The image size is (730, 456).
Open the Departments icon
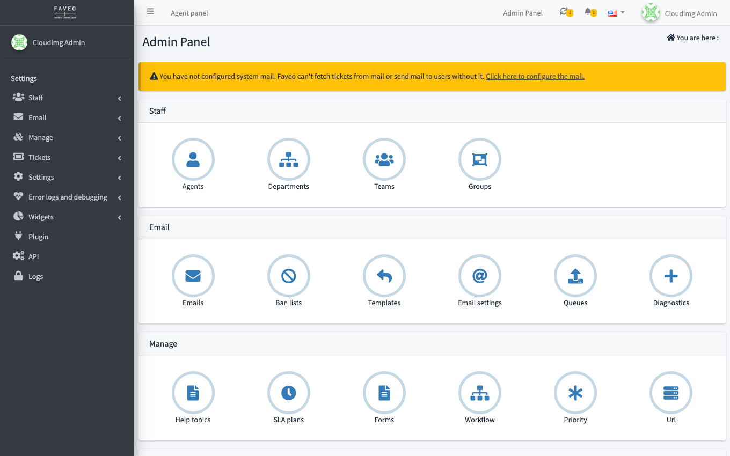coord(288,159)
